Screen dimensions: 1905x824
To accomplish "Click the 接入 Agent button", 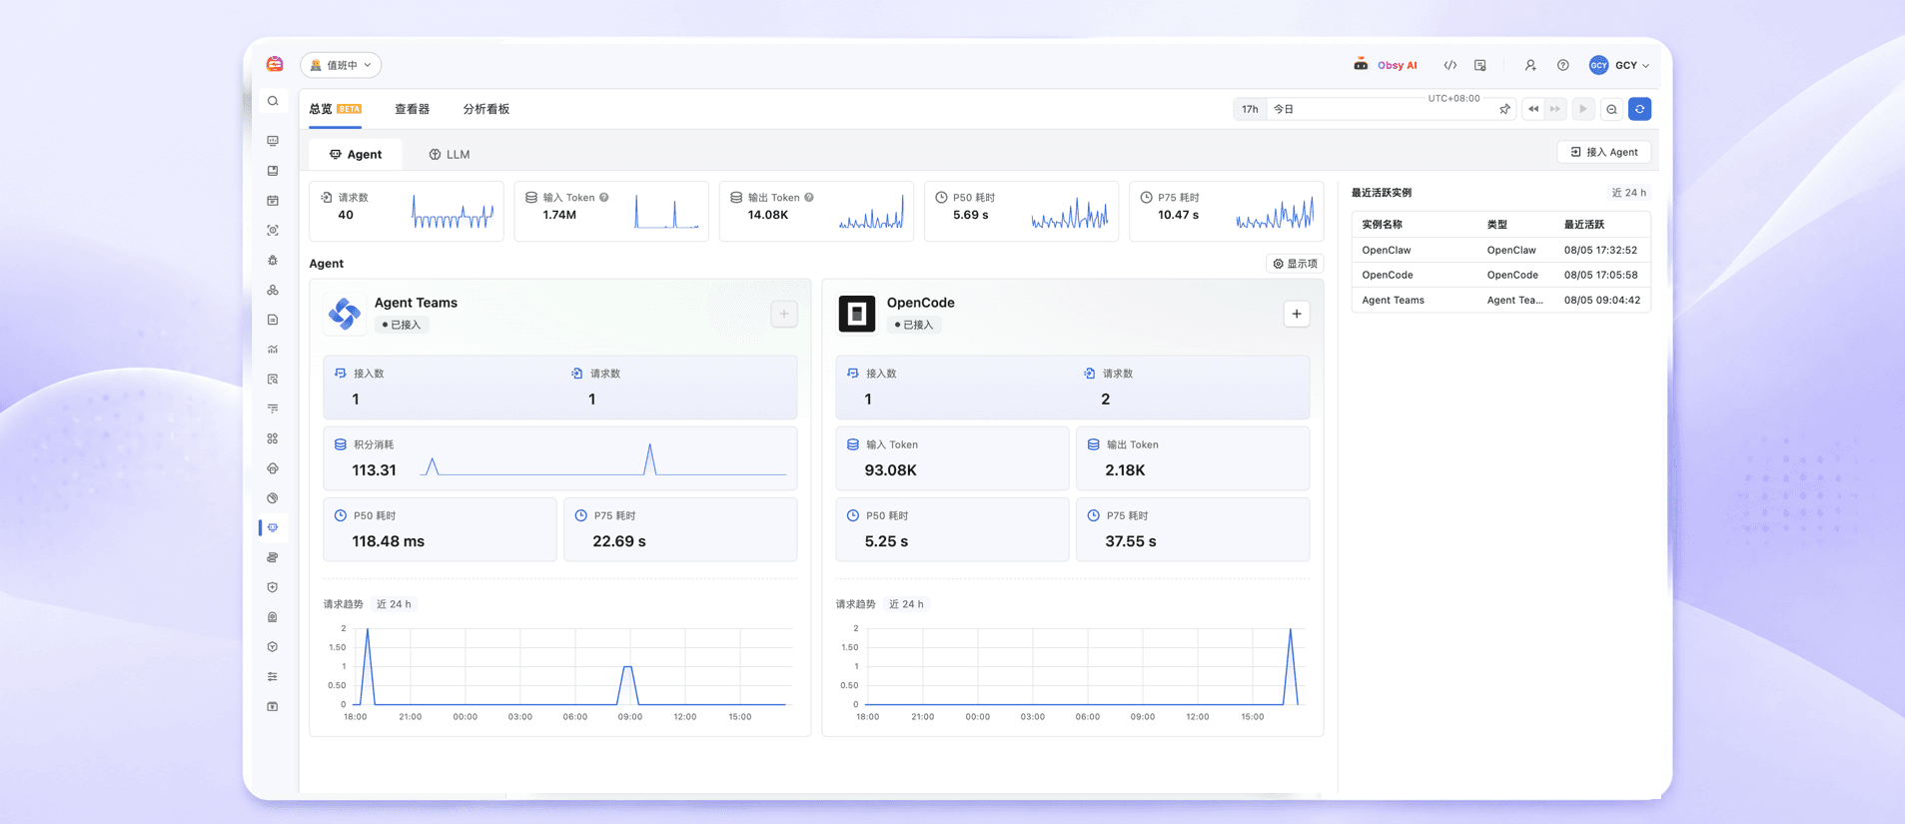I will 1604,152.
